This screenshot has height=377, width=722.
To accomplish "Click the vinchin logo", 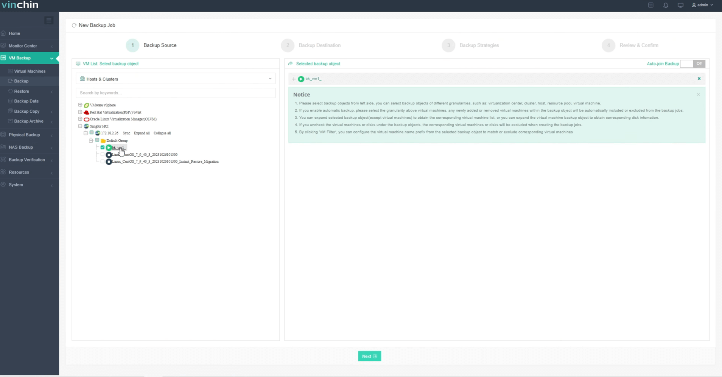I will [20, 5].
